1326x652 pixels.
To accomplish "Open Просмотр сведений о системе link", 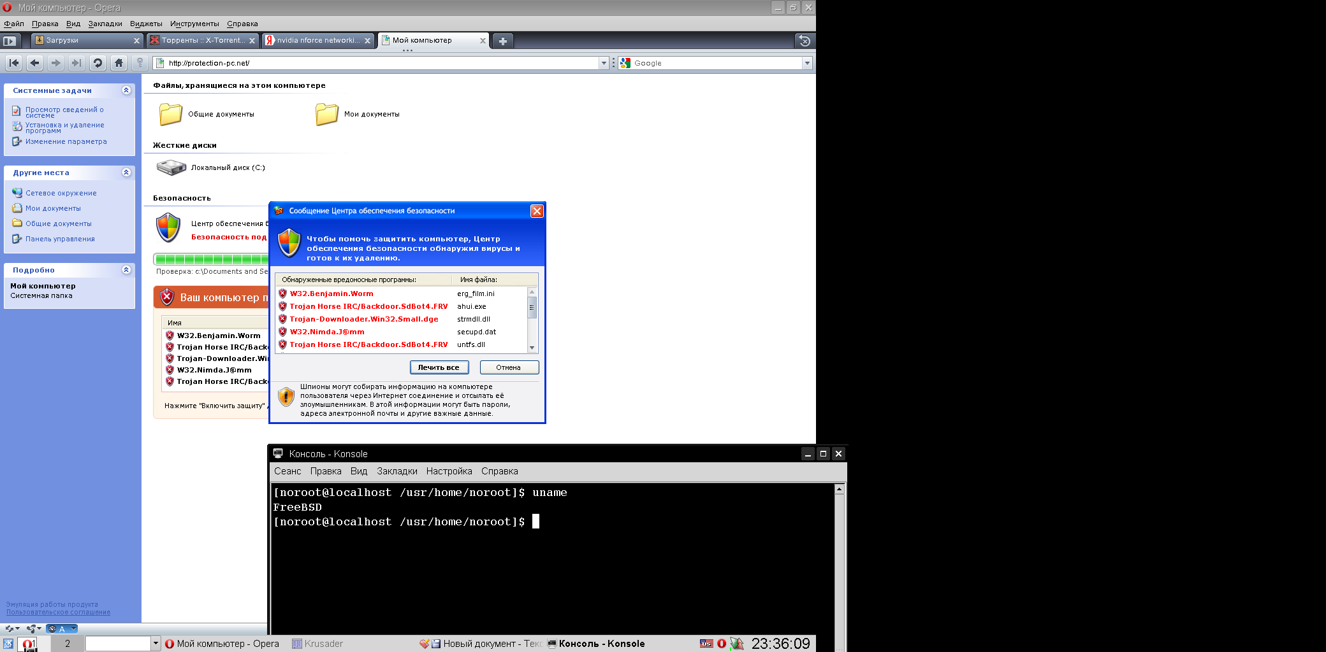I will tap(64, 112).
